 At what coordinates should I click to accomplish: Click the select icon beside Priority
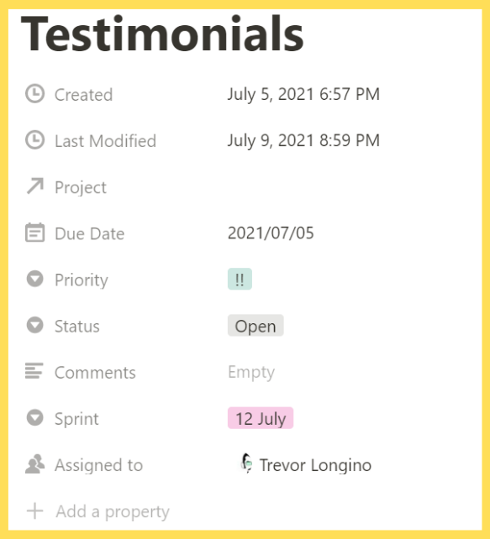click(x=34, y=279)
